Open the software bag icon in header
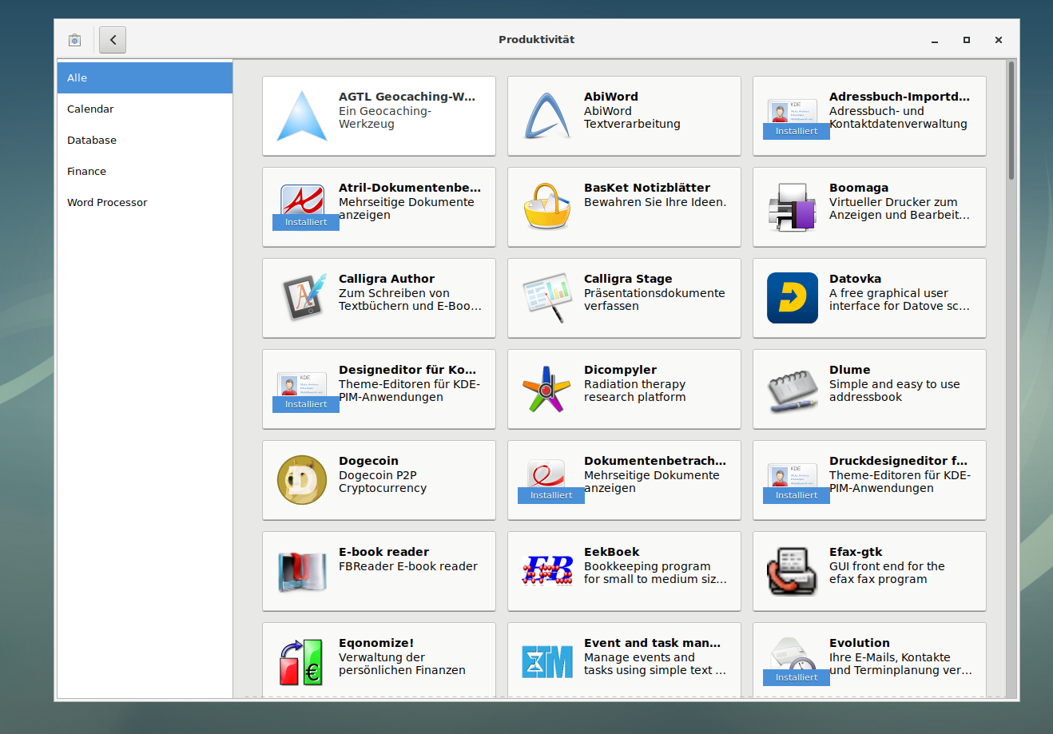This screenshot has height=734, width=1053. [75, 40]
